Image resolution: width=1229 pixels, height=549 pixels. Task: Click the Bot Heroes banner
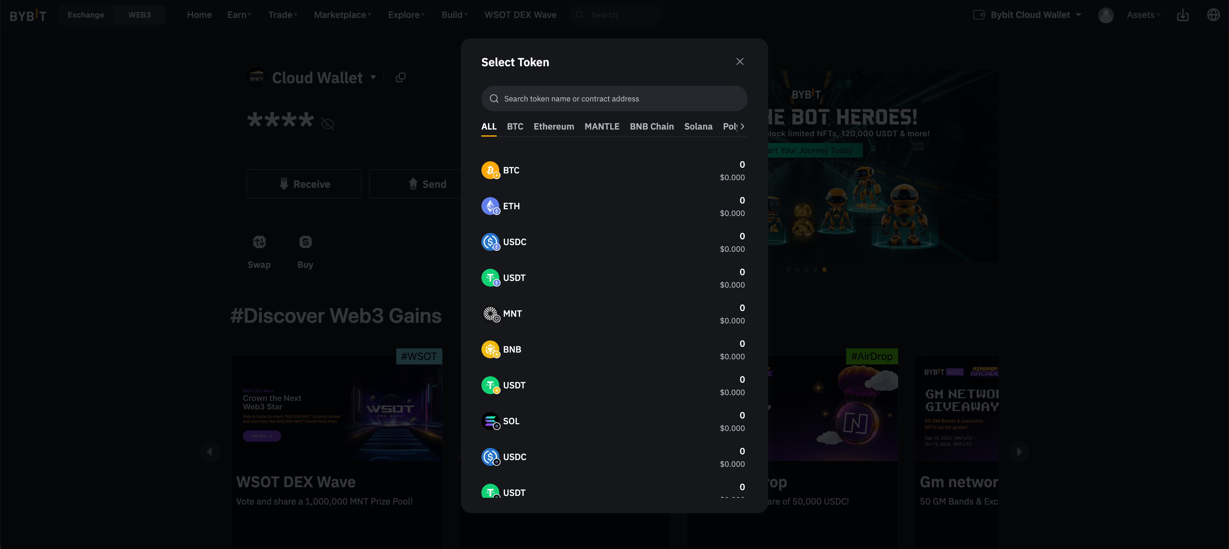883,166
